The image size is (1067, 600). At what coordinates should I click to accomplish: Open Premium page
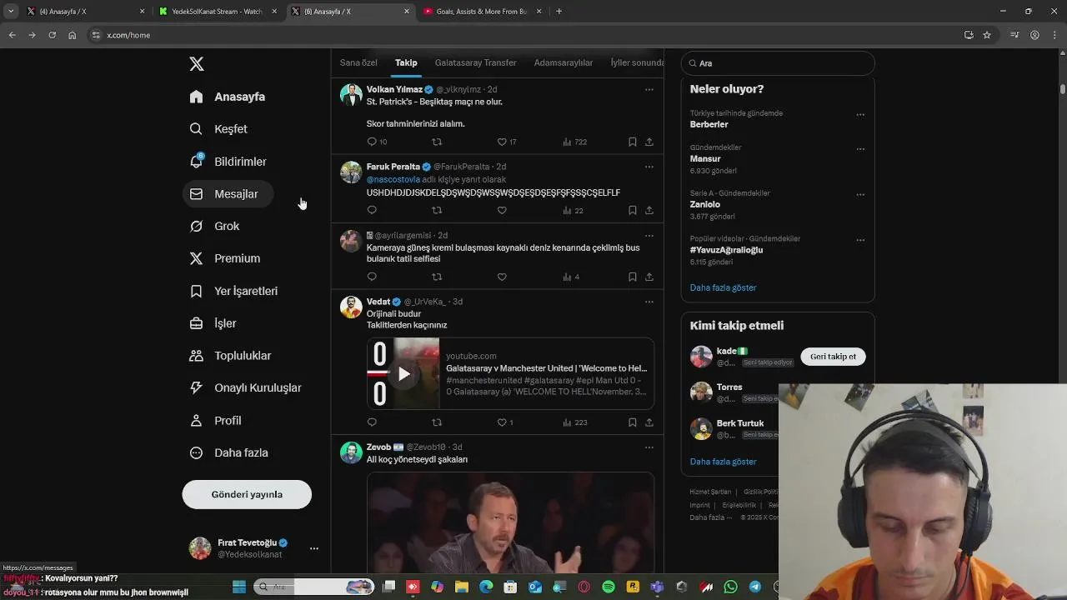(x=225, y=258)
